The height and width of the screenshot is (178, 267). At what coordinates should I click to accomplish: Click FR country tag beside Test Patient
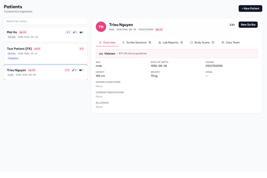(37, 49)
